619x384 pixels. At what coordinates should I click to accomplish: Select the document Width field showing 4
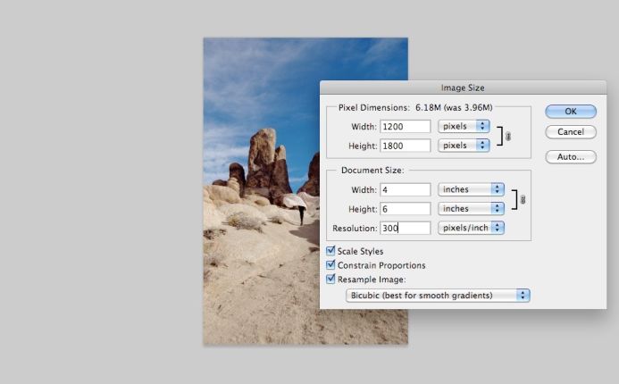(x=406, y=189)
